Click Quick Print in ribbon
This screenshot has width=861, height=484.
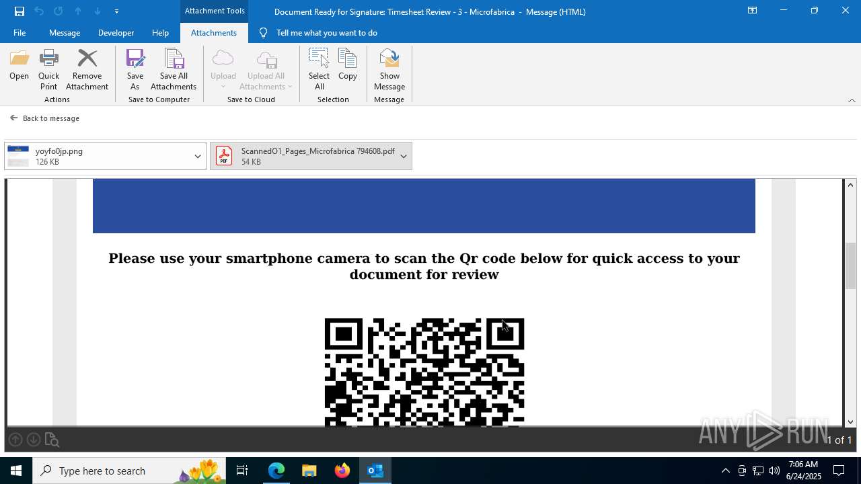coord(48,70)
